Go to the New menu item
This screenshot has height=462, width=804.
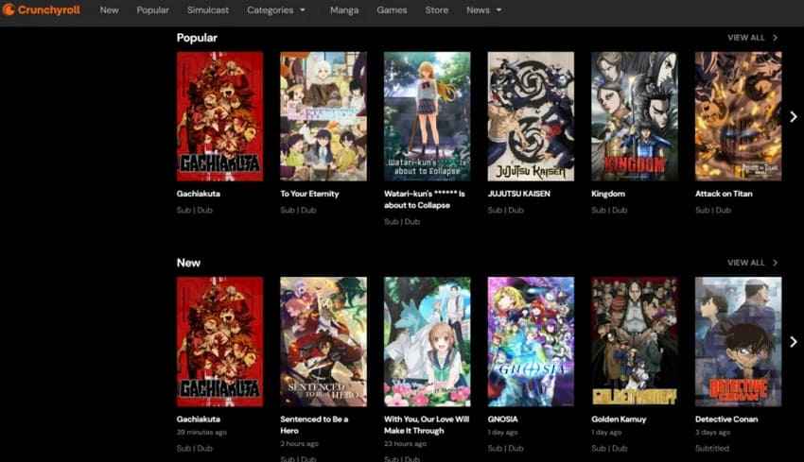(109, 10)
